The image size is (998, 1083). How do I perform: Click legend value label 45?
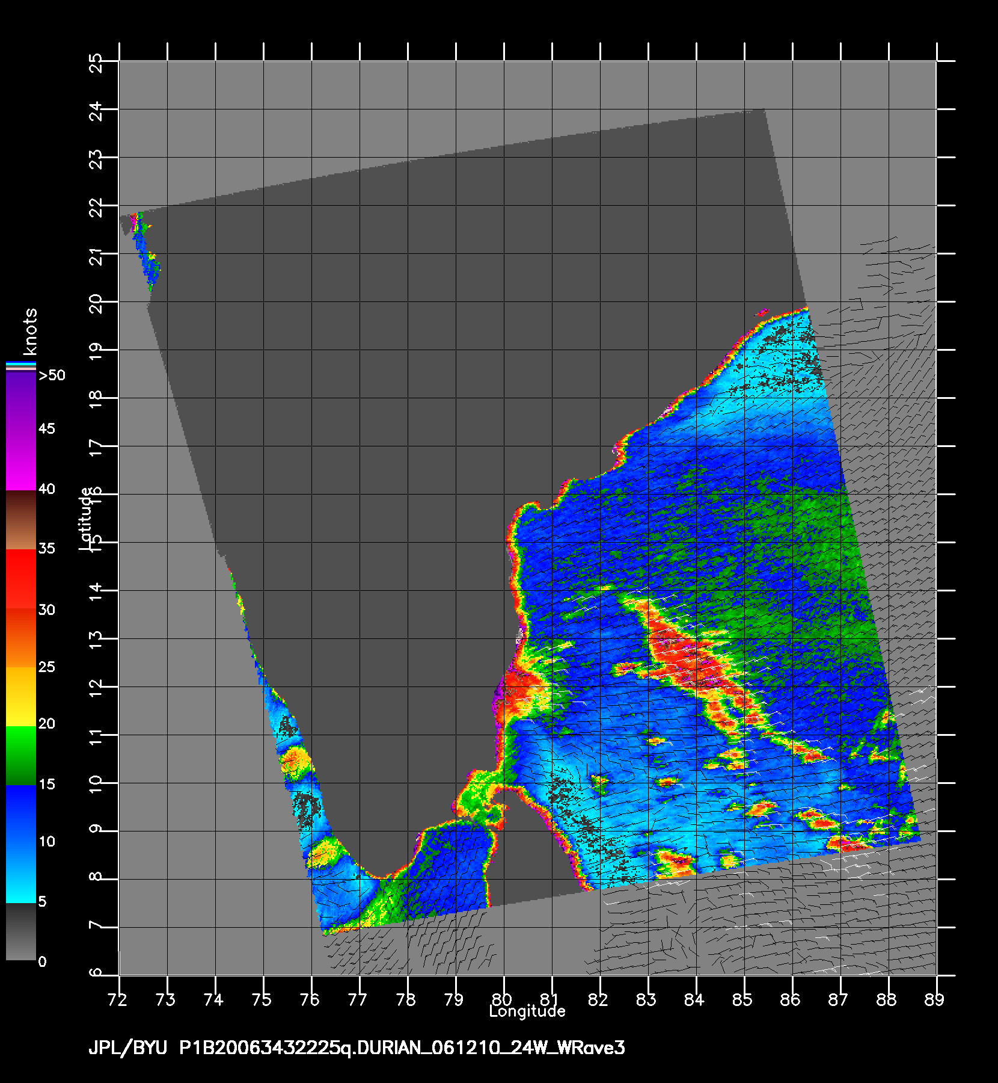pos(47,429)
